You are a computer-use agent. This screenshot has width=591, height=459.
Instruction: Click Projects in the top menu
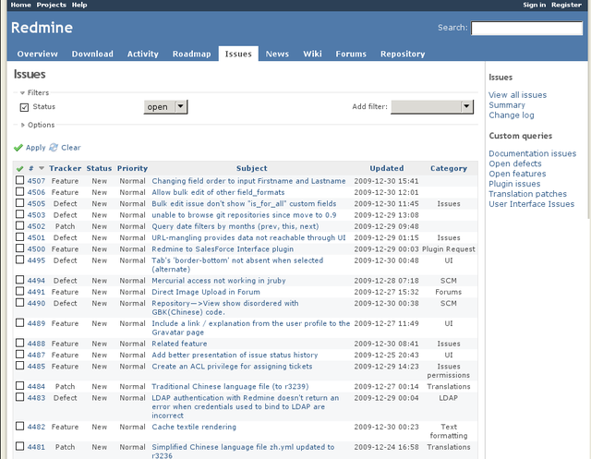pos(52,5)
